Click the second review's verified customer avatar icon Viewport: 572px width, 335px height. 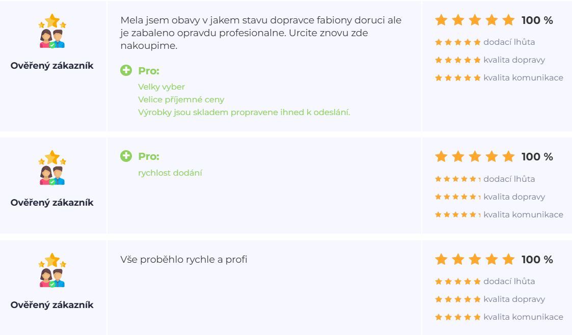click(x=52, y=168)
